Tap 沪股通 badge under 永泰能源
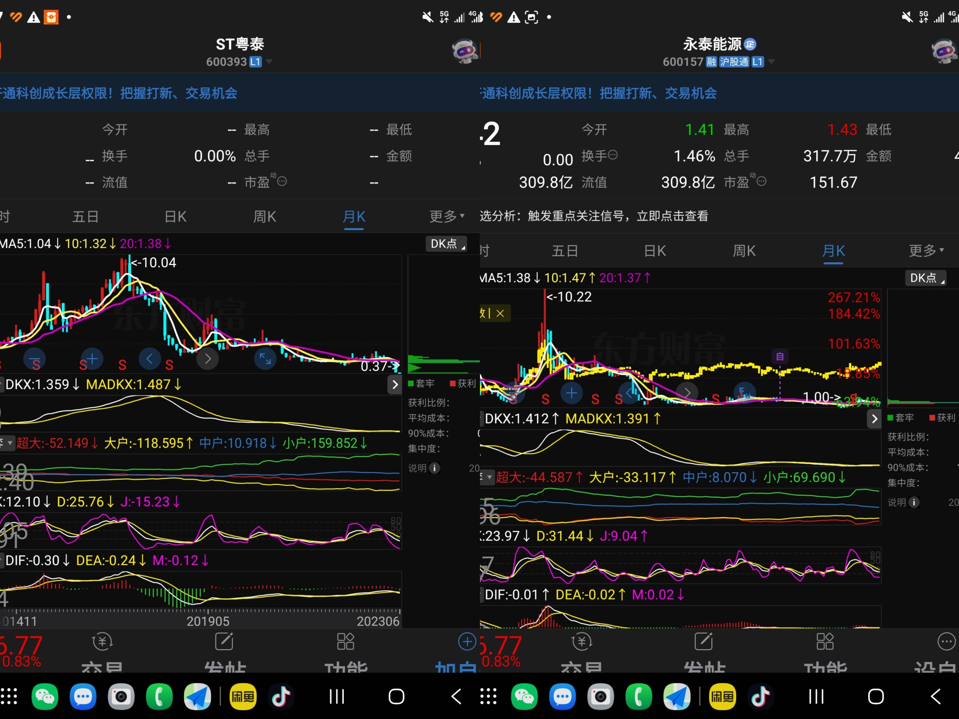 point(734,62)
